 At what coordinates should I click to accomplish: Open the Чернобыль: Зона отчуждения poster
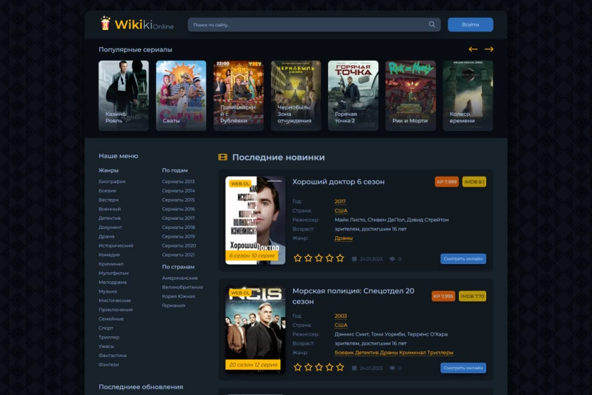[295, 95]
